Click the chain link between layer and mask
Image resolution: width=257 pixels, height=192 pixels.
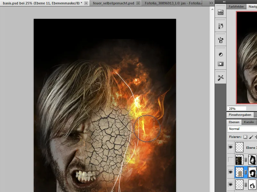point(245,172)
